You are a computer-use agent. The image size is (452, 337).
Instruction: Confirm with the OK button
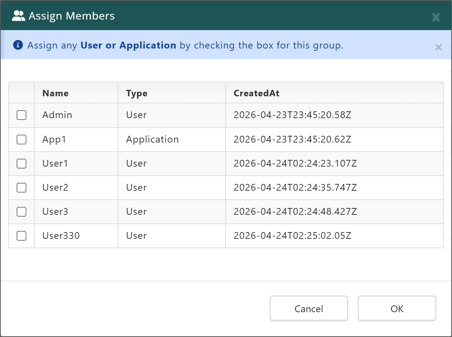397,308
